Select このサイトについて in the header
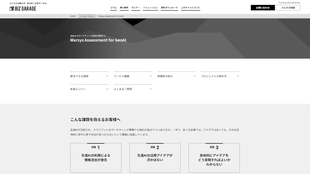This screenshot has height=174, width=310. [x=190, y=8]
